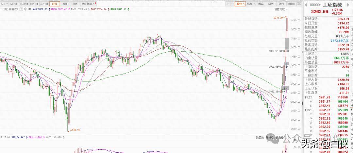The height and width of the screenshot is (153, 353).
Task: Click the DEA:-1.282 MACD label
Action: click(x=35, y=137)
